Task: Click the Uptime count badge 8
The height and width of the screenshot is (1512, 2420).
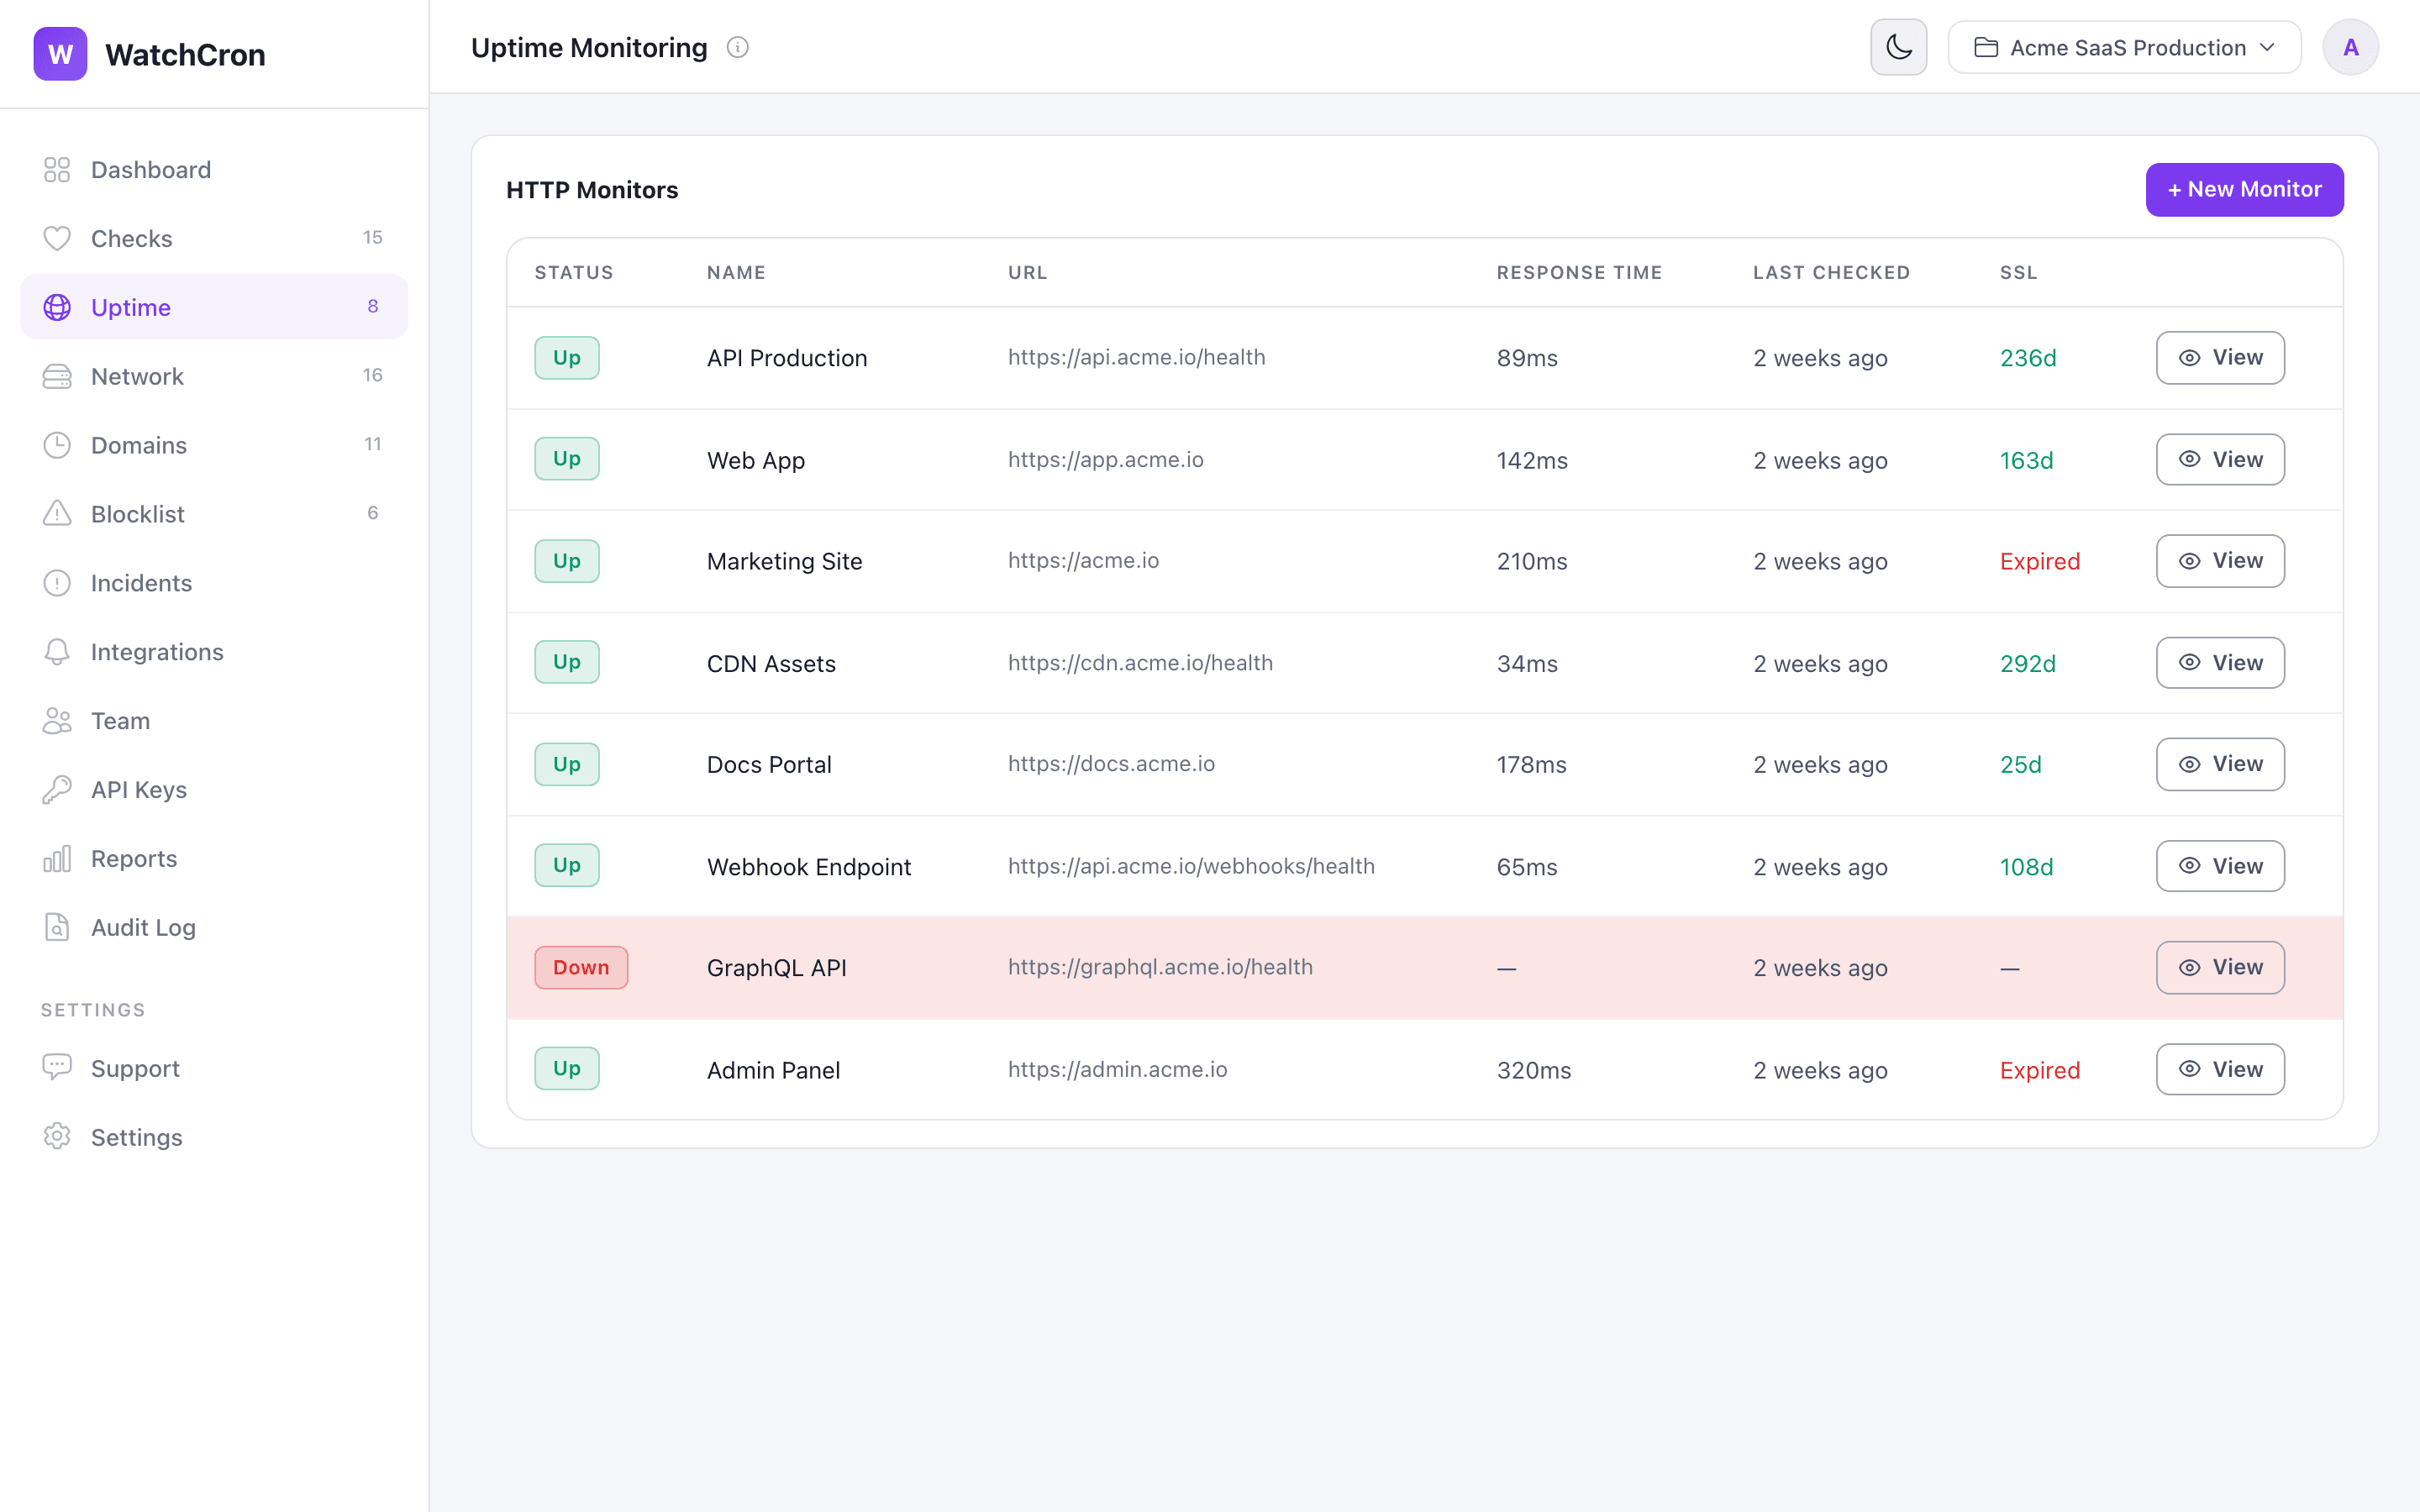Action: [x=373, y=306]
